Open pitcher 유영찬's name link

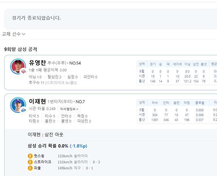click(x=37, y=63)
